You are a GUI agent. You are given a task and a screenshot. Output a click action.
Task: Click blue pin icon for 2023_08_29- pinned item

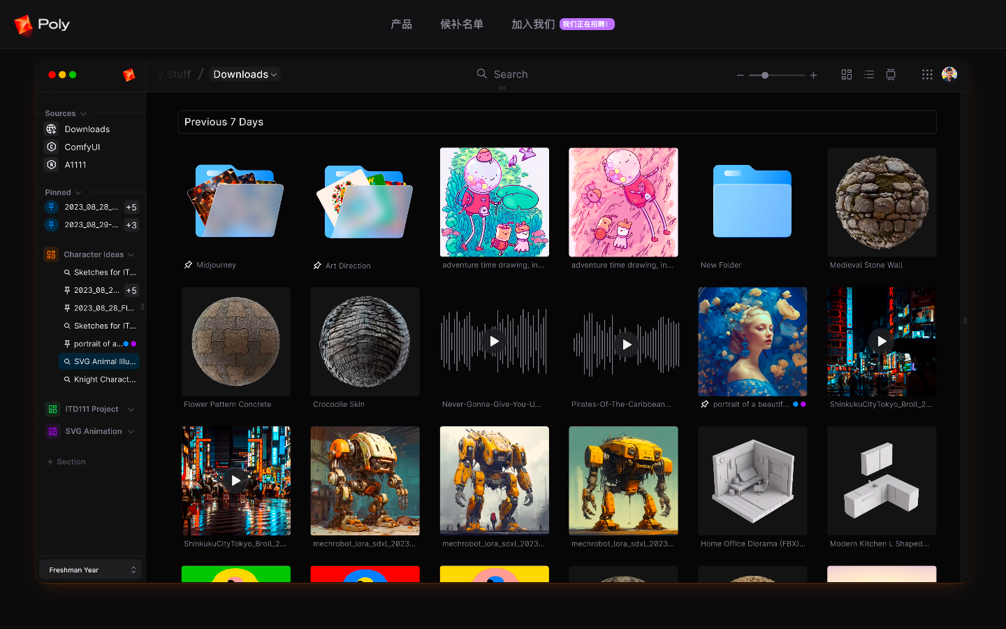pos(51,224)
